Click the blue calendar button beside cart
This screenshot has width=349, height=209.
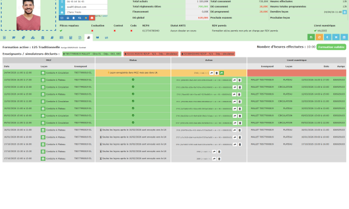(344, 37)
